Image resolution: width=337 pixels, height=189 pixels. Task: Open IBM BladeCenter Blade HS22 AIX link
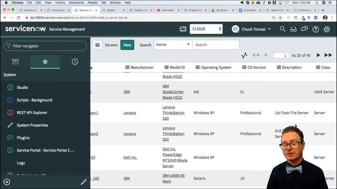point(173,92)
